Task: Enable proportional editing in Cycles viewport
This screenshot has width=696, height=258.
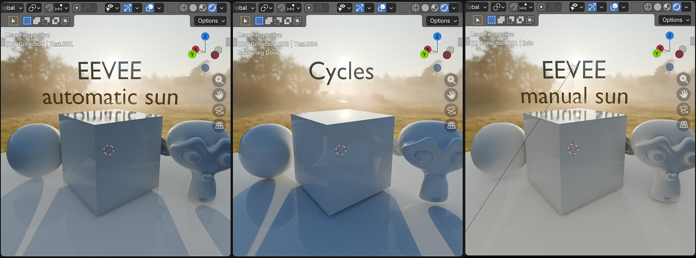Action: click(x=309, y=8)
